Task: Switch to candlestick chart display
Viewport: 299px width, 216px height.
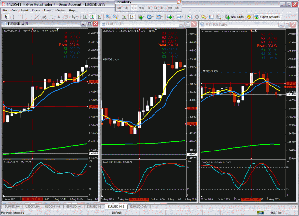Action: point(92,17)
